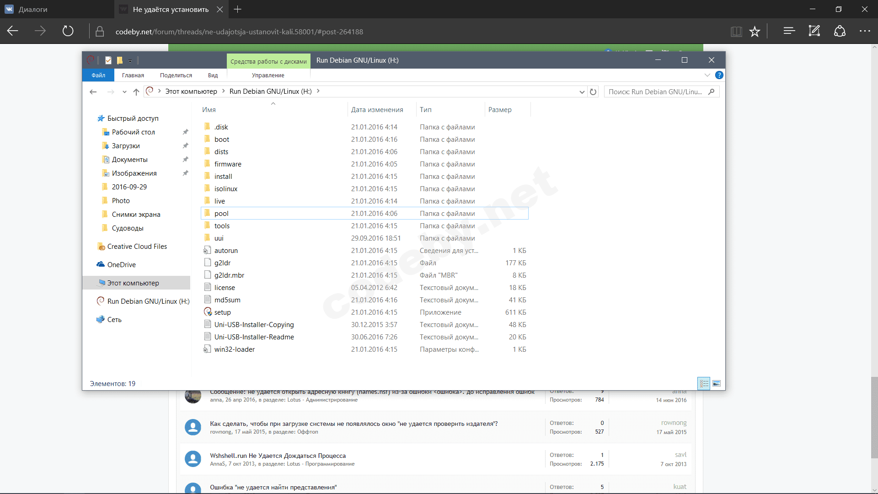
Task: Select the setup application file
Action: point(222,312)
